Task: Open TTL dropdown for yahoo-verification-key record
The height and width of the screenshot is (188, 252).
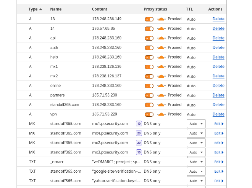Action: click(196, 181)
